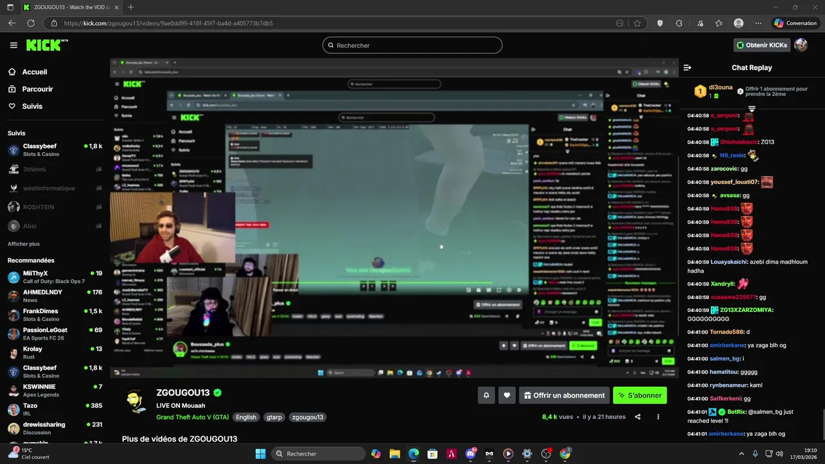Open a new browser tab
The width and height of the screenshot is (825, 464).
(131, 7)
